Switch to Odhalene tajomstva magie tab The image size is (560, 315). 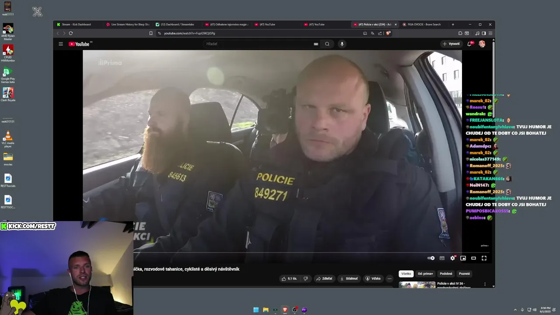[227, 24]
